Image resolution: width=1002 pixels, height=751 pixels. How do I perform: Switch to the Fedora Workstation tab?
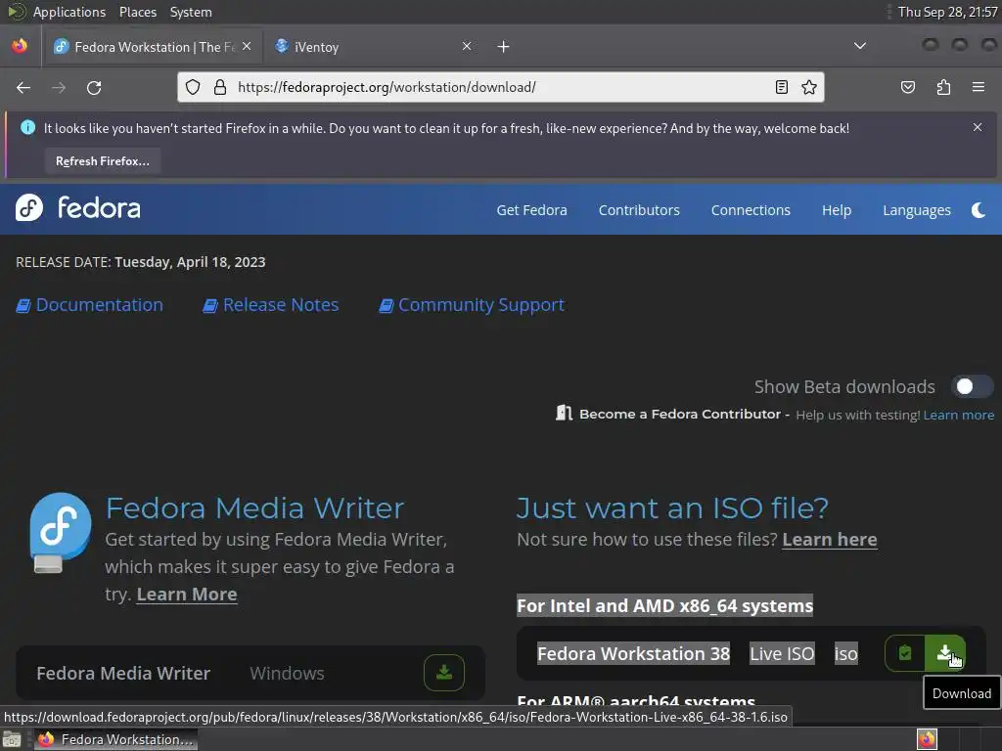point(152,47)
